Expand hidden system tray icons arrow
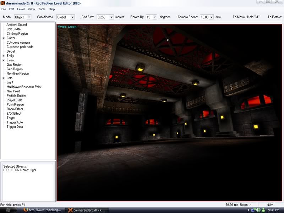 pos(248,210)
